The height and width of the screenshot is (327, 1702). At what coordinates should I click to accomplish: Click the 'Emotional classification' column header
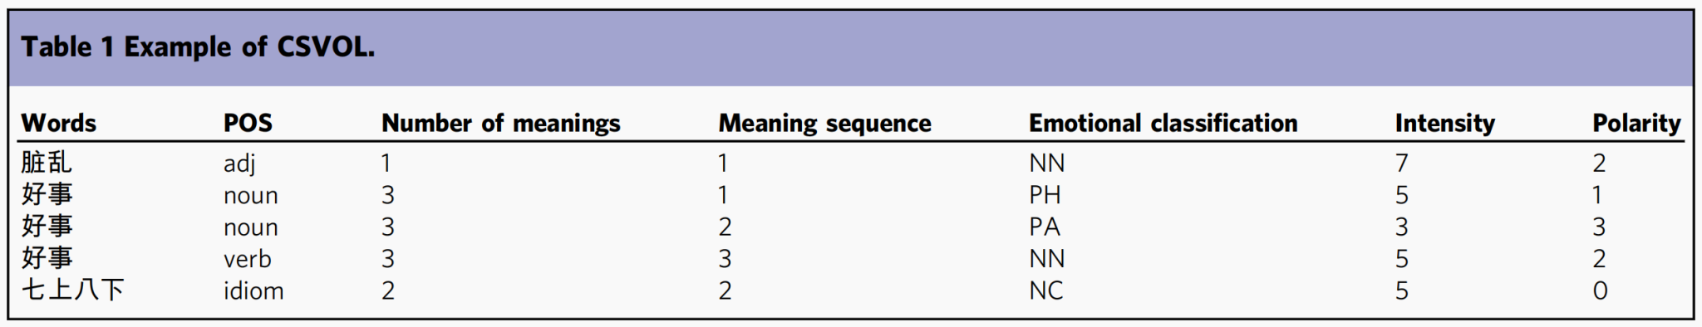(x=1163, y=123)
